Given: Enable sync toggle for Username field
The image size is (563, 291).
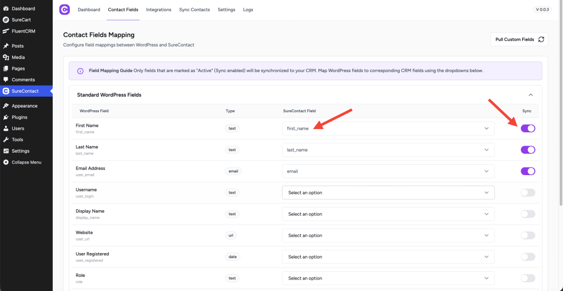Looking at the screenshot, I should tap(527, 193).
